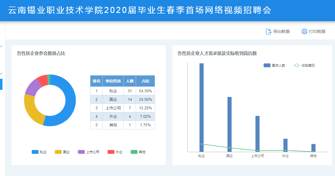
Task: Toggle 私企 in the donut chart legend
Action: click(35, 152)
